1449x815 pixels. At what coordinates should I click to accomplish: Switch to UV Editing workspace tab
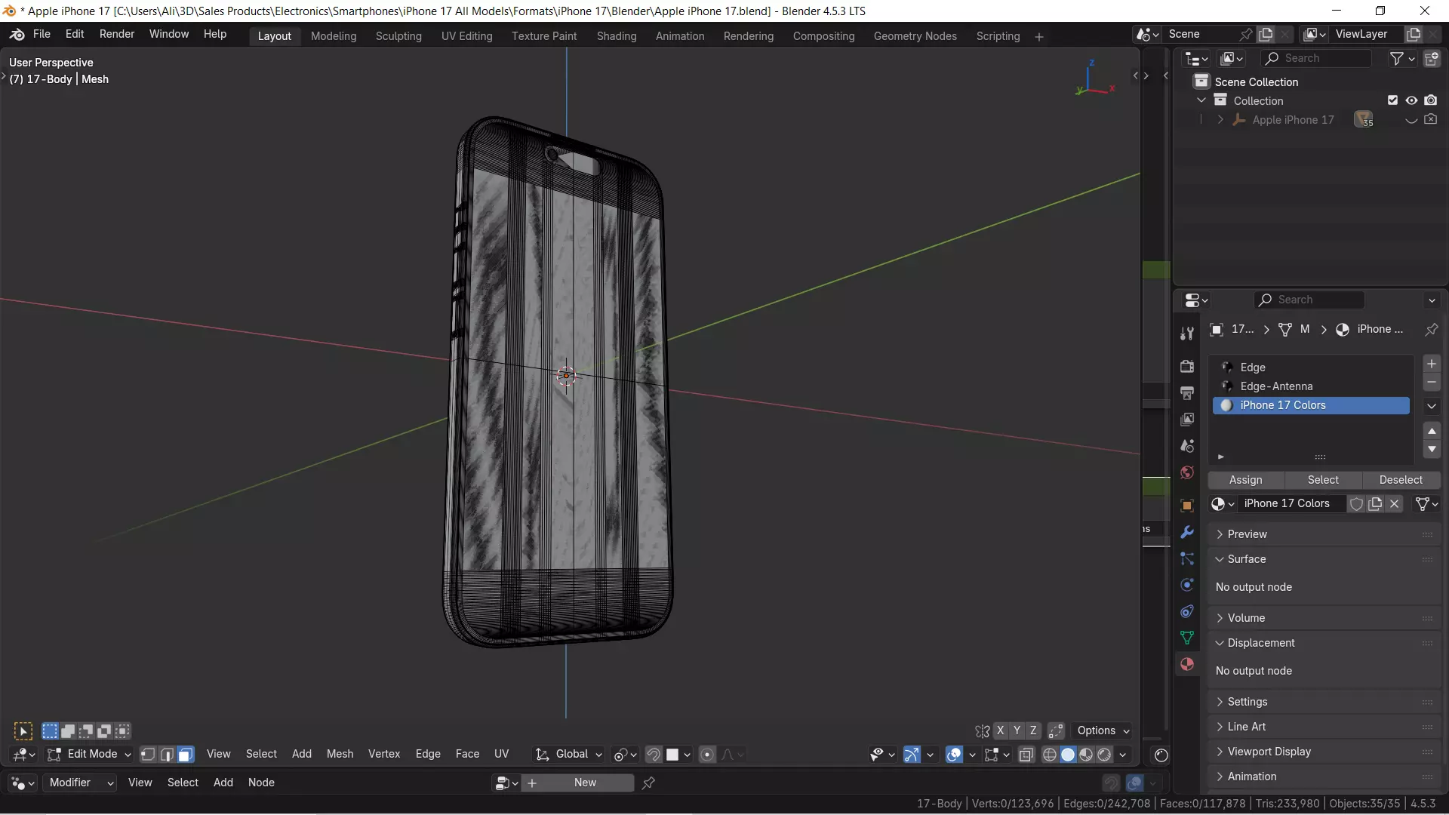[466, 36]
